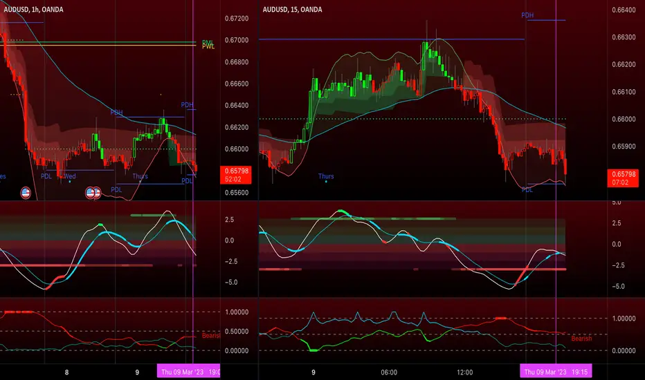Click the Bearish label on the 1h chart indicator

tap(211, 336)
